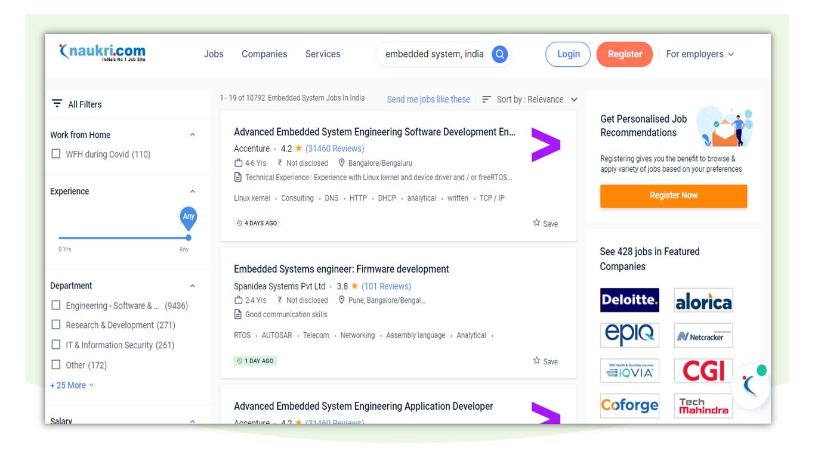Click location pin beside Pune, Bangalore
The image size is (815, 458).
click(342, 300)
